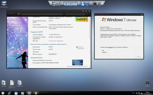This screenshot has height=95, width=153.
Task: Open the gray drive icon in dock
Action: point(99,4)
